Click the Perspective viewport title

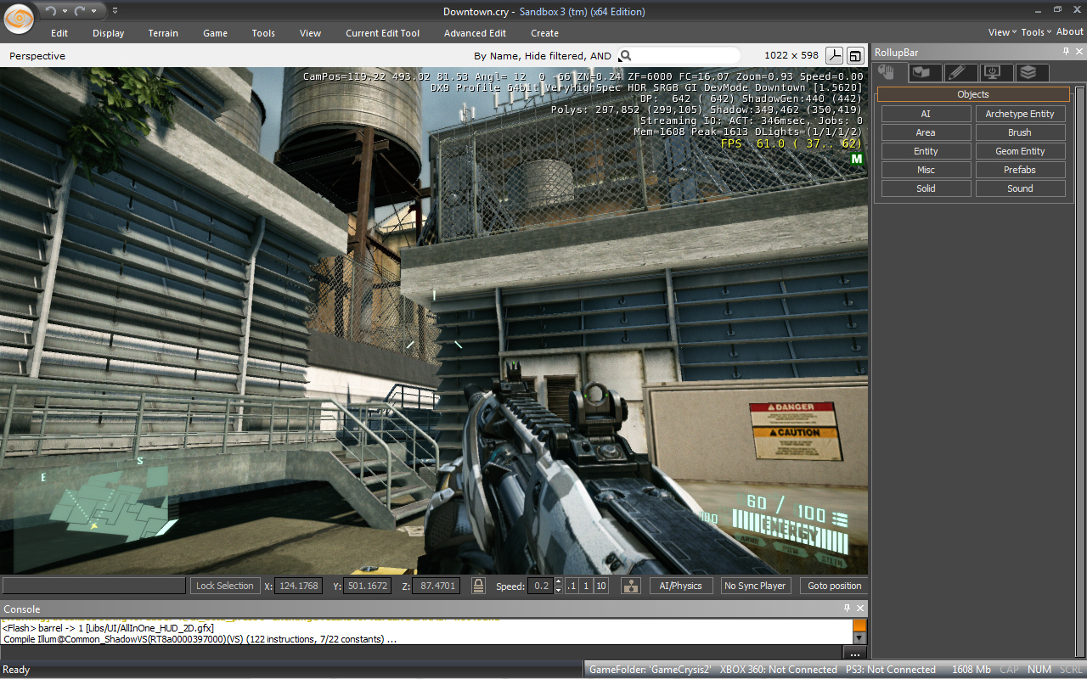(x=37, y=56)
